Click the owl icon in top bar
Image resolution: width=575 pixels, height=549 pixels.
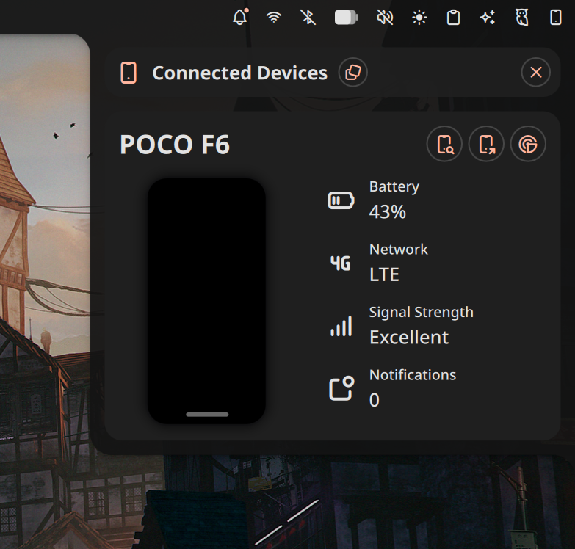(522, 17)
